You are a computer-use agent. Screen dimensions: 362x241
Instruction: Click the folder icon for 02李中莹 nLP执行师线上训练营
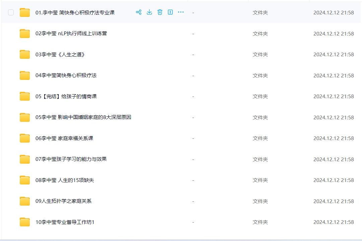(x=25, y=34)
